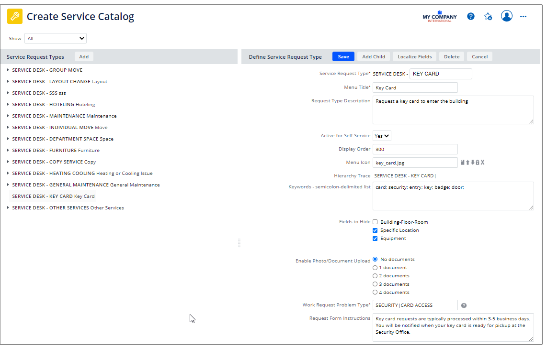547x349 pixels.
Task: Save the service request type
Action: click(343, 56)
